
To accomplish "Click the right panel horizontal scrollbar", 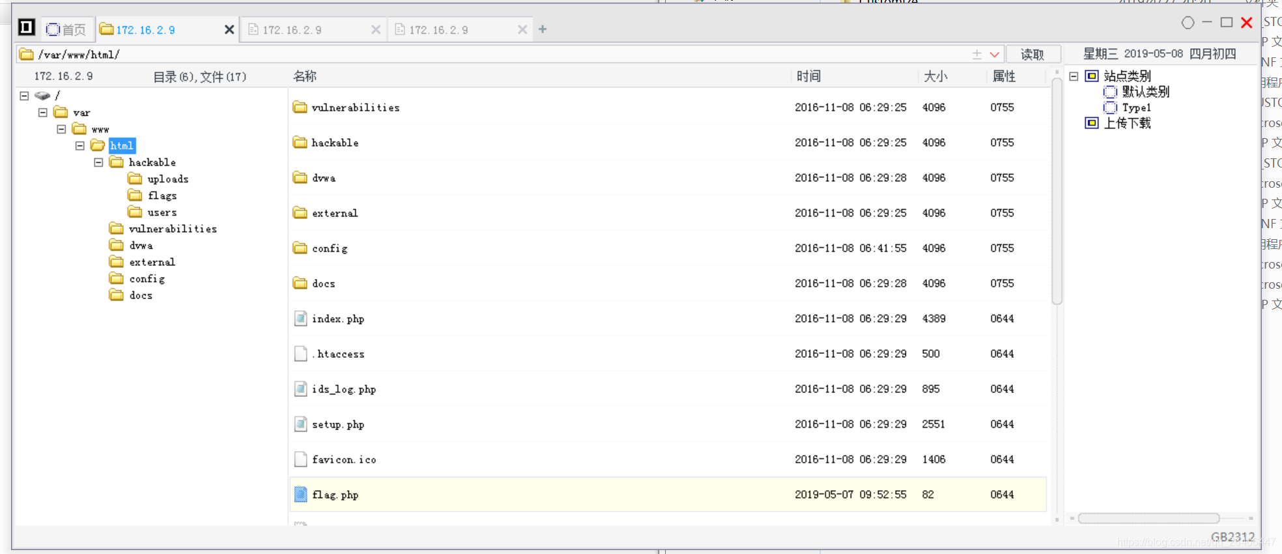I will tap(1148, 518).
